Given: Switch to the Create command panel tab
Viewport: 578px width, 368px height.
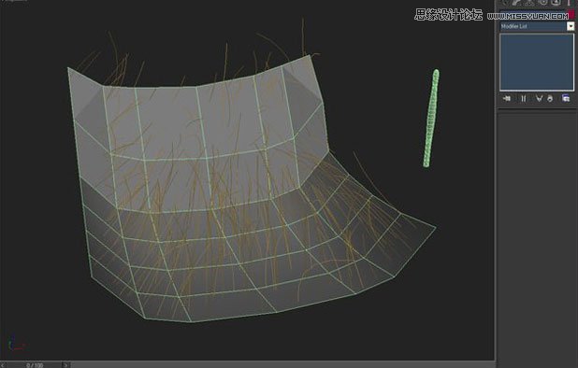Looking at the screenshot, I should pos(504,2).
